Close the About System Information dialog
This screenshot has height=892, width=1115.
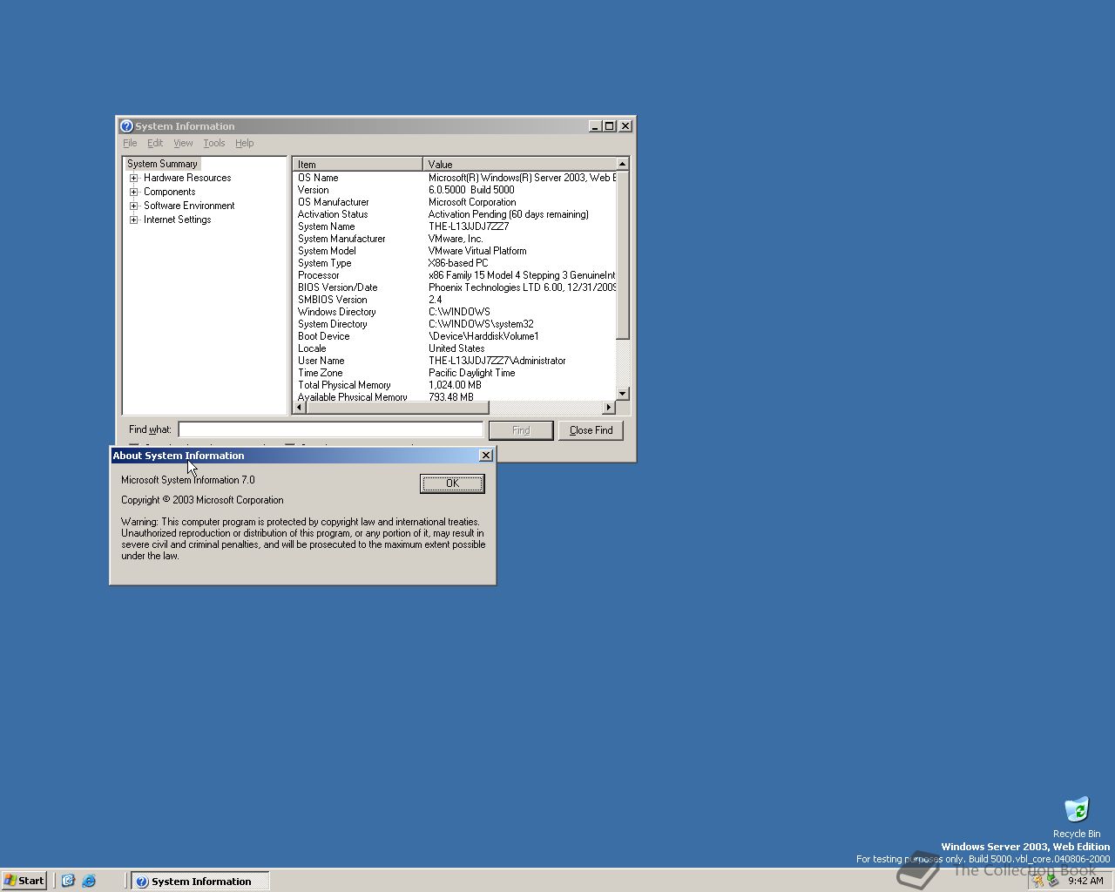(x=486, y=456)
